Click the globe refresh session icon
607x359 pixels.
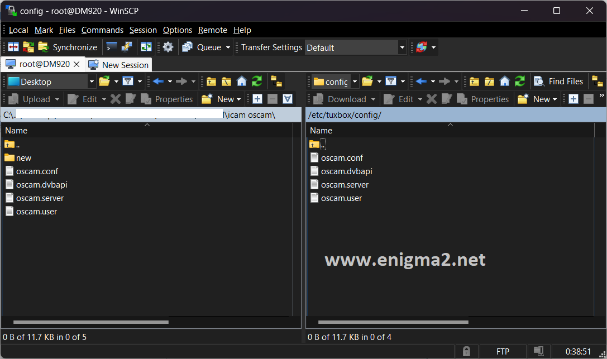click(422, 47)
